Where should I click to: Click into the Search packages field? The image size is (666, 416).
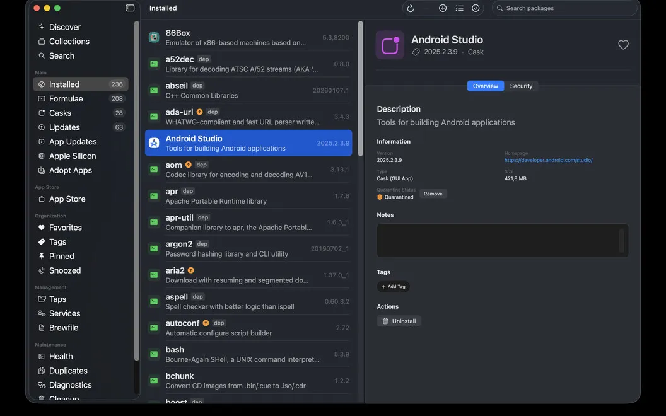click(x=564, y=8)
